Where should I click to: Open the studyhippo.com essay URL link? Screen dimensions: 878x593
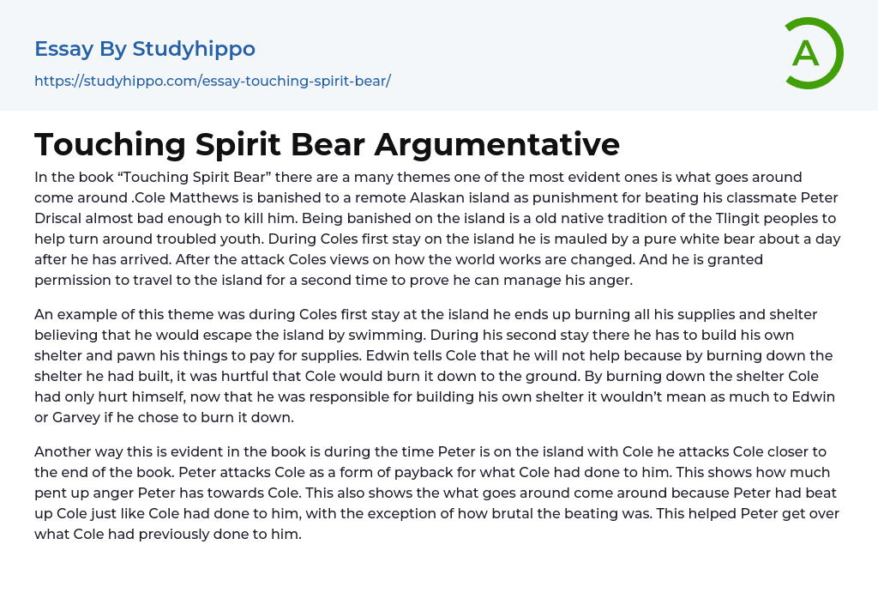point(212,81)
